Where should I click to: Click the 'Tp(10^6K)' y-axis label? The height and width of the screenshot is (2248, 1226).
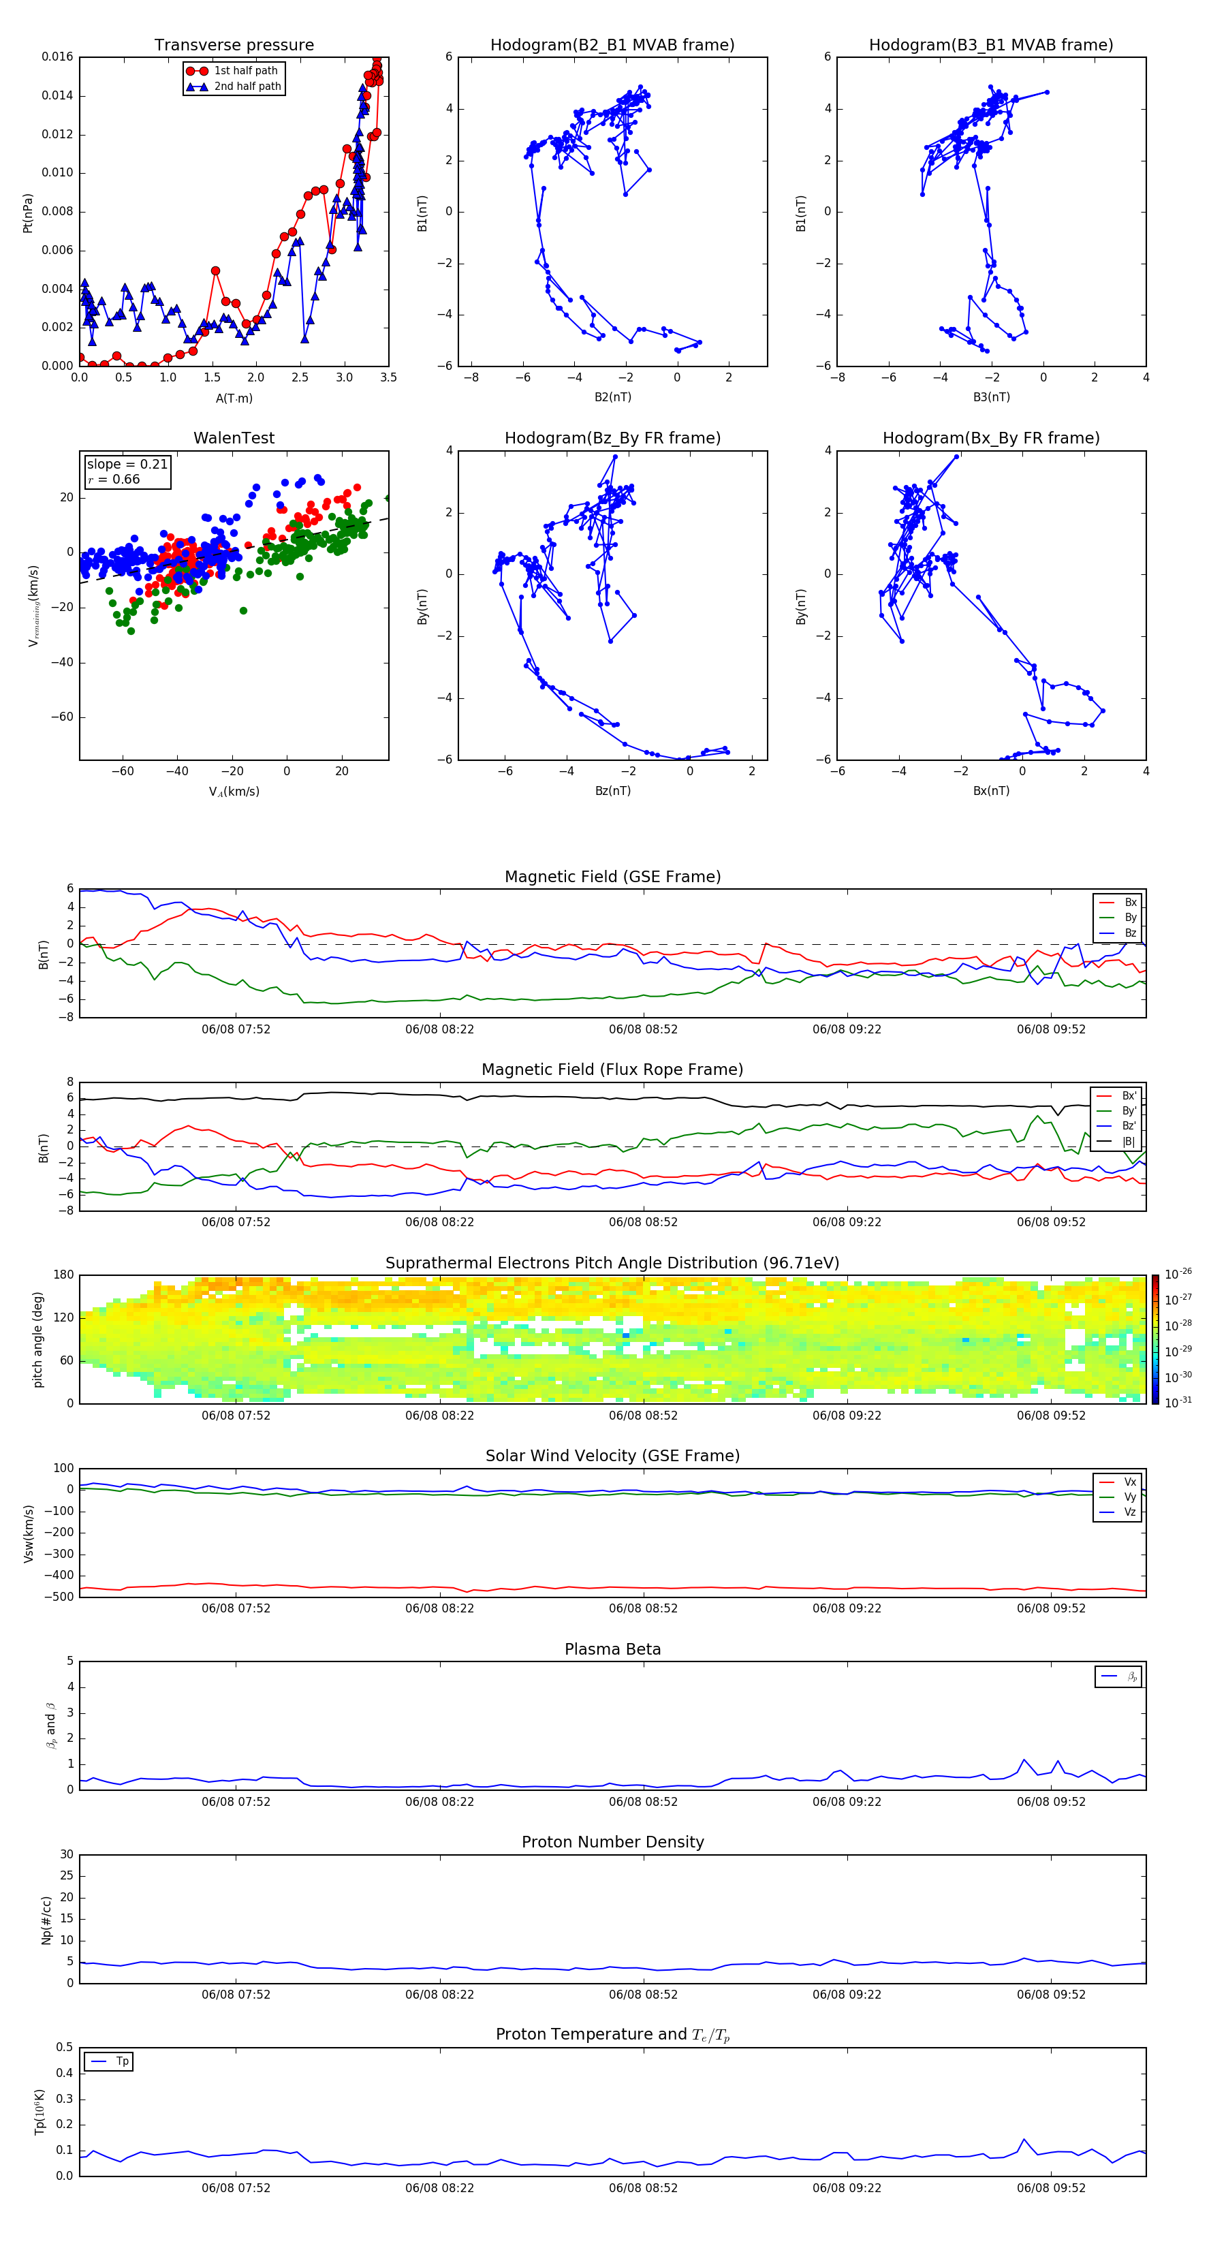pyautogui.click(x=40, y=2111)
